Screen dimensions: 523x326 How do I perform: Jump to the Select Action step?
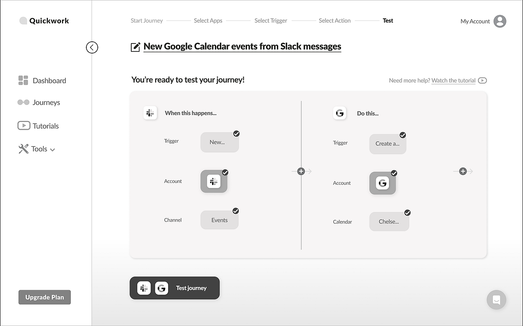tap(335, 21)
